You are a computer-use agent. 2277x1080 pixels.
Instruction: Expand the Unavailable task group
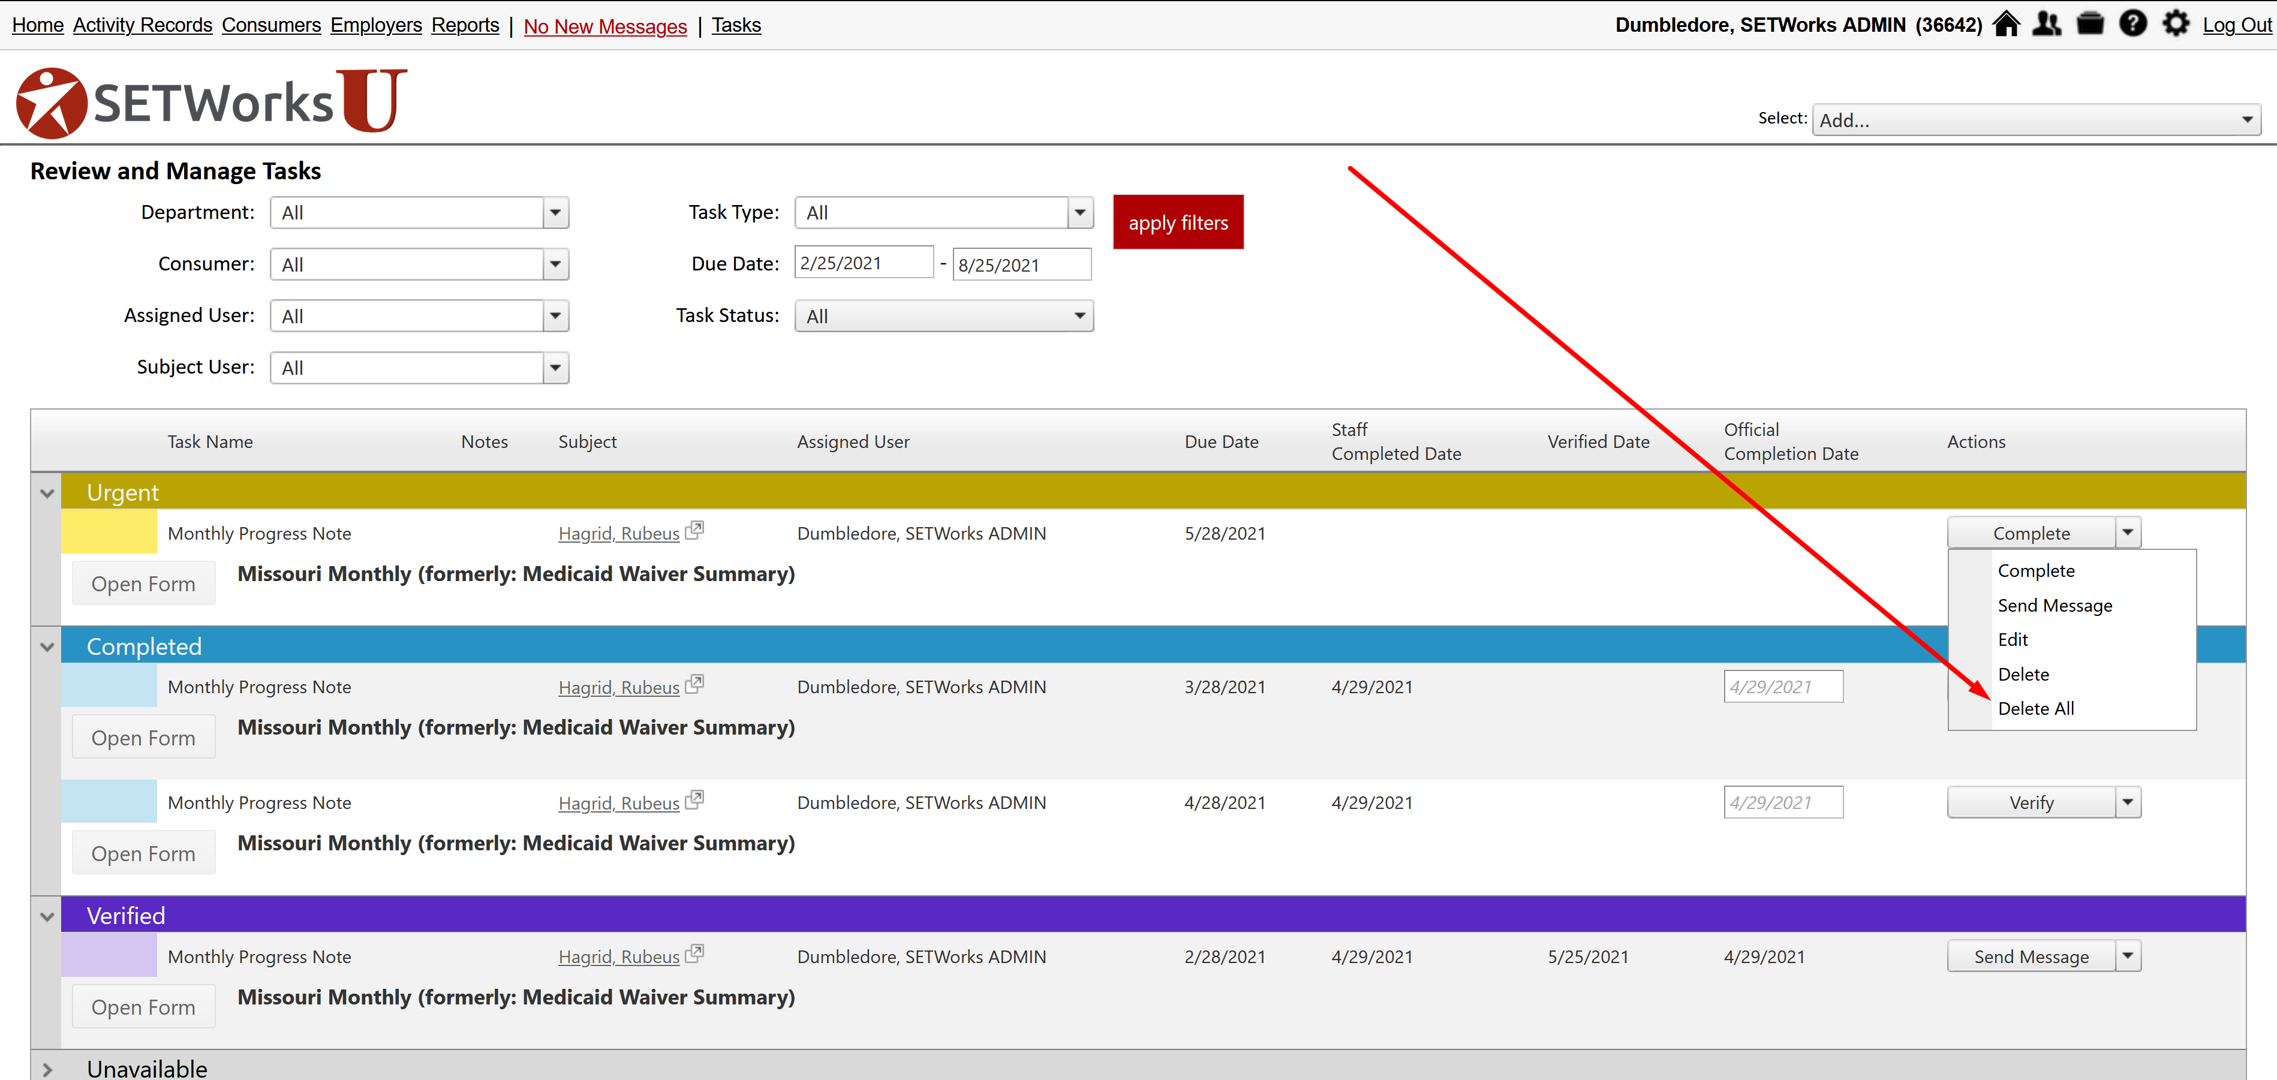click(48, 1069)
